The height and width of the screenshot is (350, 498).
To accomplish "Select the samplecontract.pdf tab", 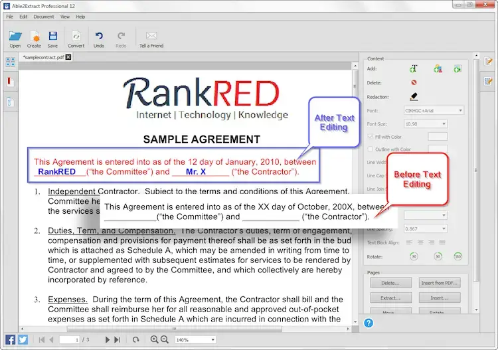I will click(44, 57).
